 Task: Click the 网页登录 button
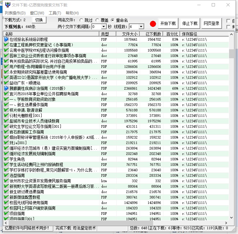tap(211, 23)
